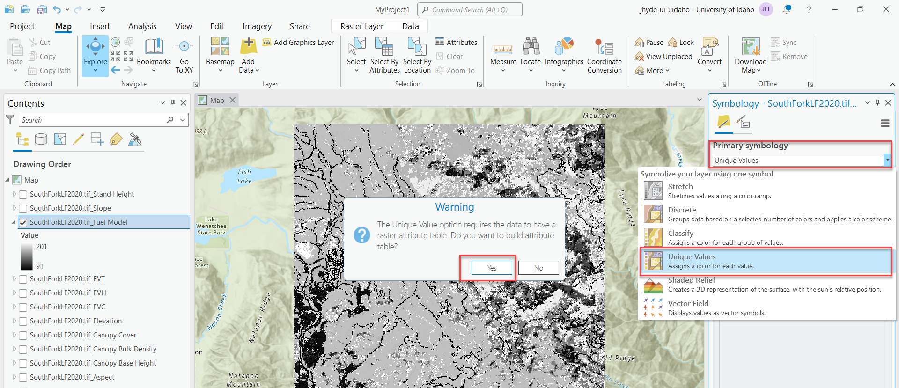Viewport: 899px width, 388px height.
Task: Toggle SouthForkLF2020.tif_Slope layer visibility
Action: tap(23, 208)
